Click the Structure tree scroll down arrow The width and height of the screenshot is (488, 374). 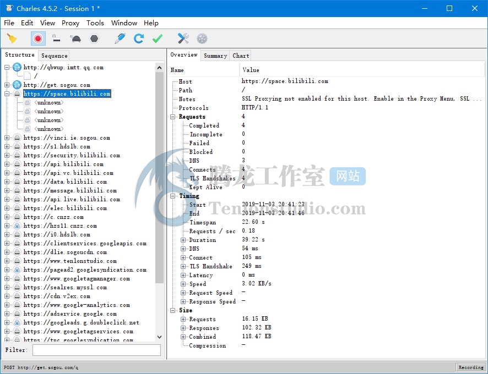pyautogui.click(x=159, y=337)
